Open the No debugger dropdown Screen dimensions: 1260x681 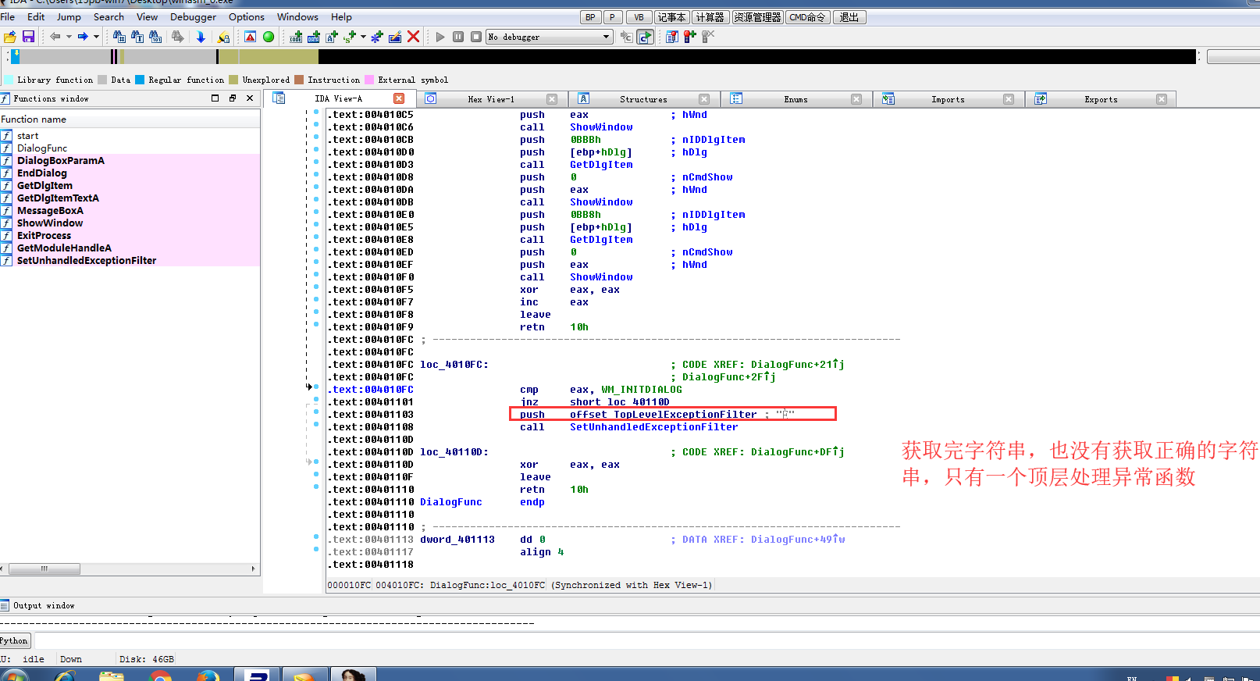point(607,37)
